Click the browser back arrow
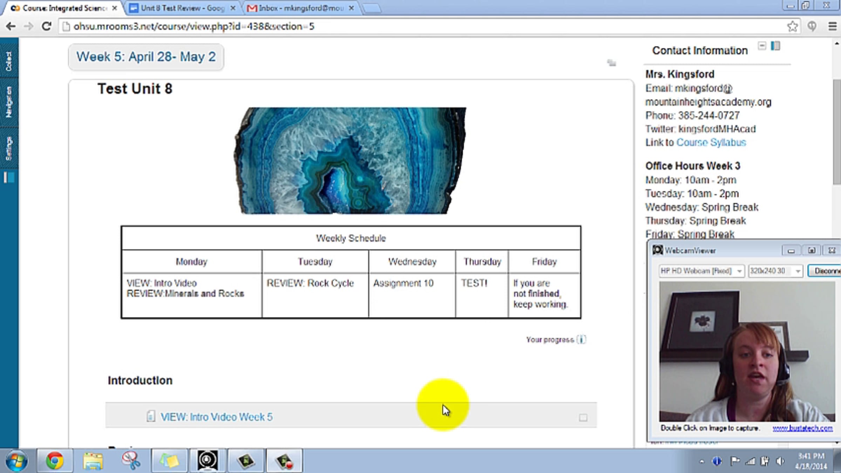The image size is (841, 473). [11, 26]
